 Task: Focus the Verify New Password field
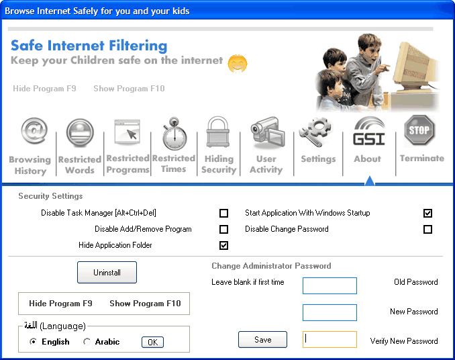click(x=330, y=339)
